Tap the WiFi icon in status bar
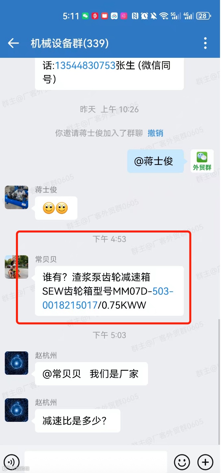The height and width of the screenshot is (473, 221). coord(164,16)
